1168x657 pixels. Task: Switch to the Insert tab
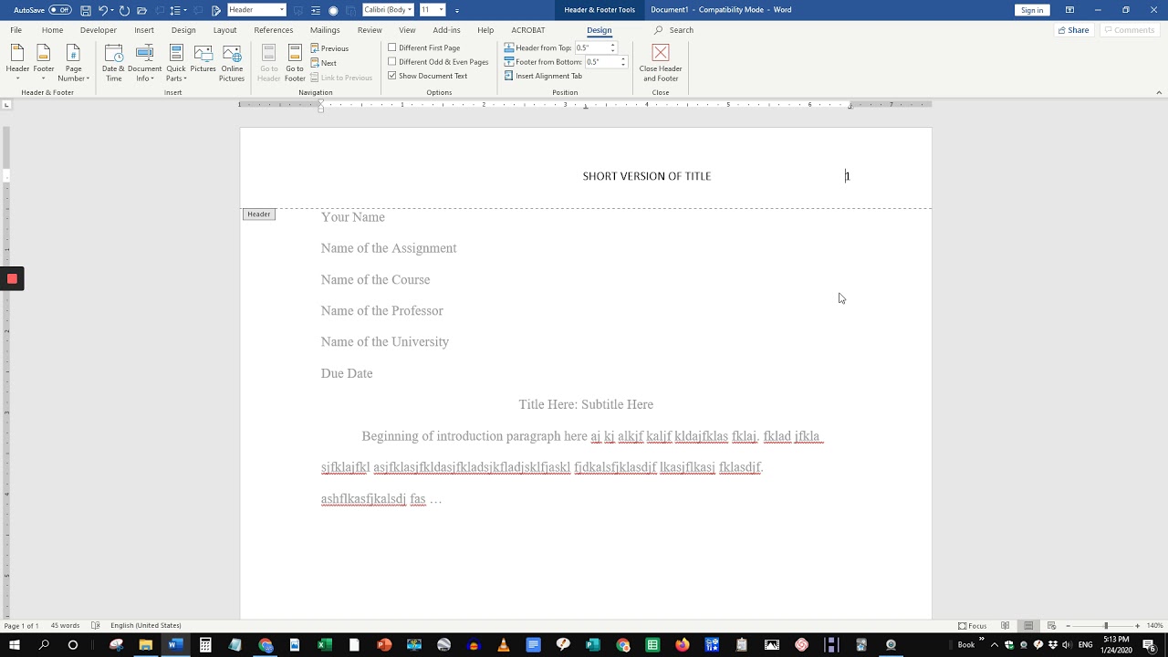(x=144, y=30)
